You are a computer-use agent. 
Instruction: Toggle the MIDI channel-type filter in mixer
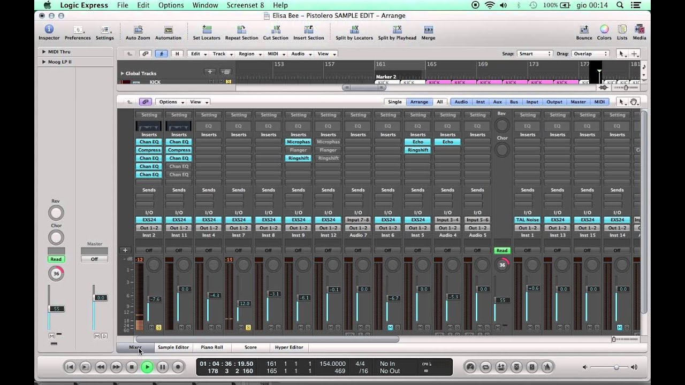click(599, 102)
